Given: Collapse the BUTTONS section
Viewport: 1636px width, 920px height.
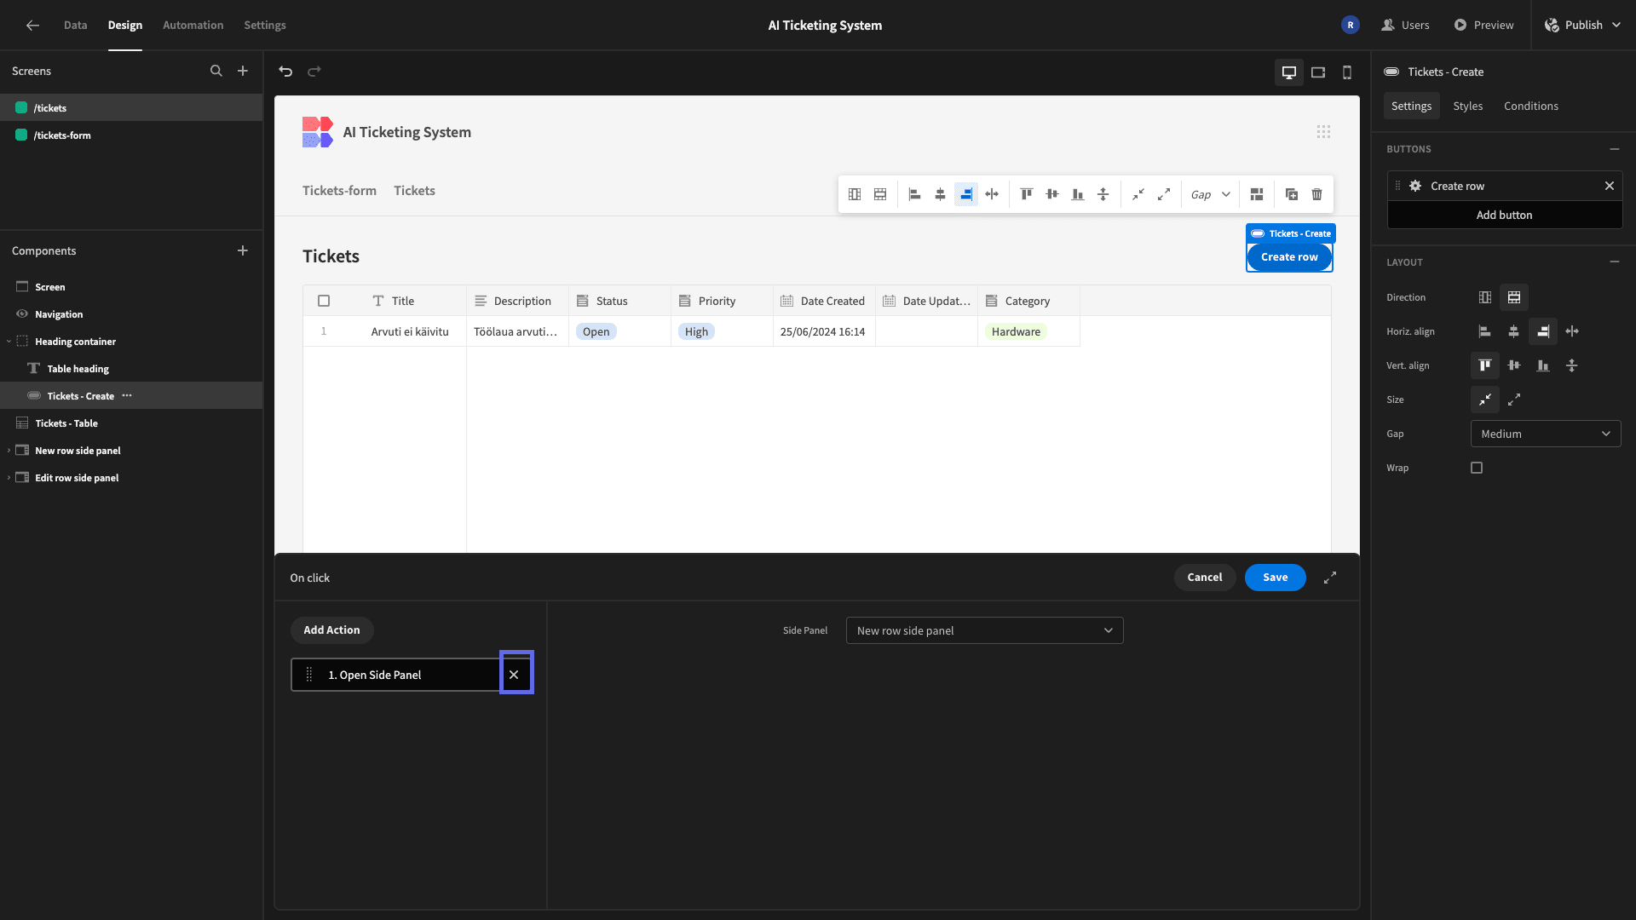Looking at the screenshot, I should (1615, 150).
